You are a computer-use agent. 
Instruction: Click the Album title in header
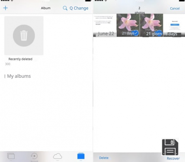tap(46, 8)
